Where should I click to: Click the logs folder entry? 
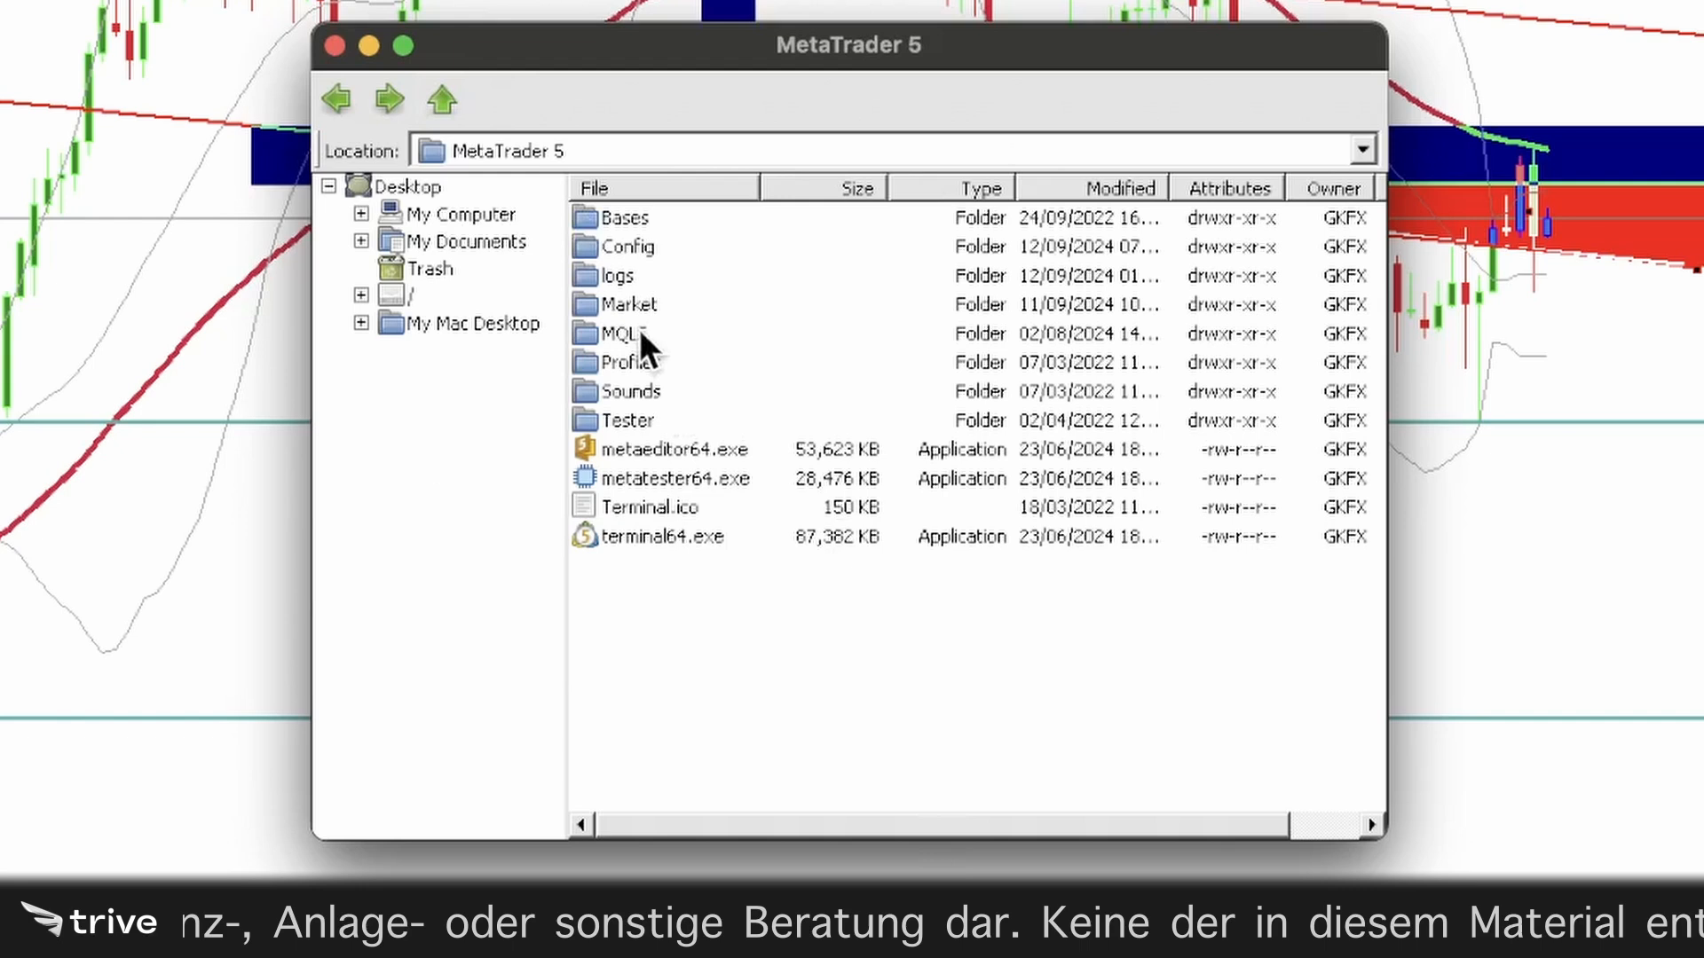(x=618, y=275)
